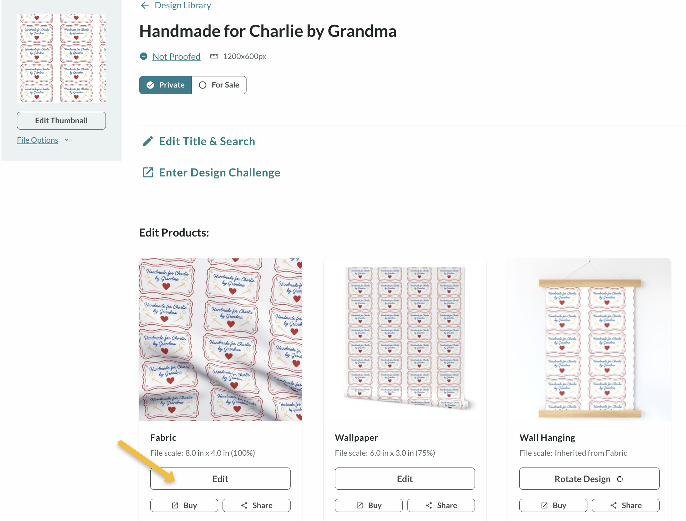
Task: Click the Enter Design Challenge external link icon
Action: tap(148, 172)
